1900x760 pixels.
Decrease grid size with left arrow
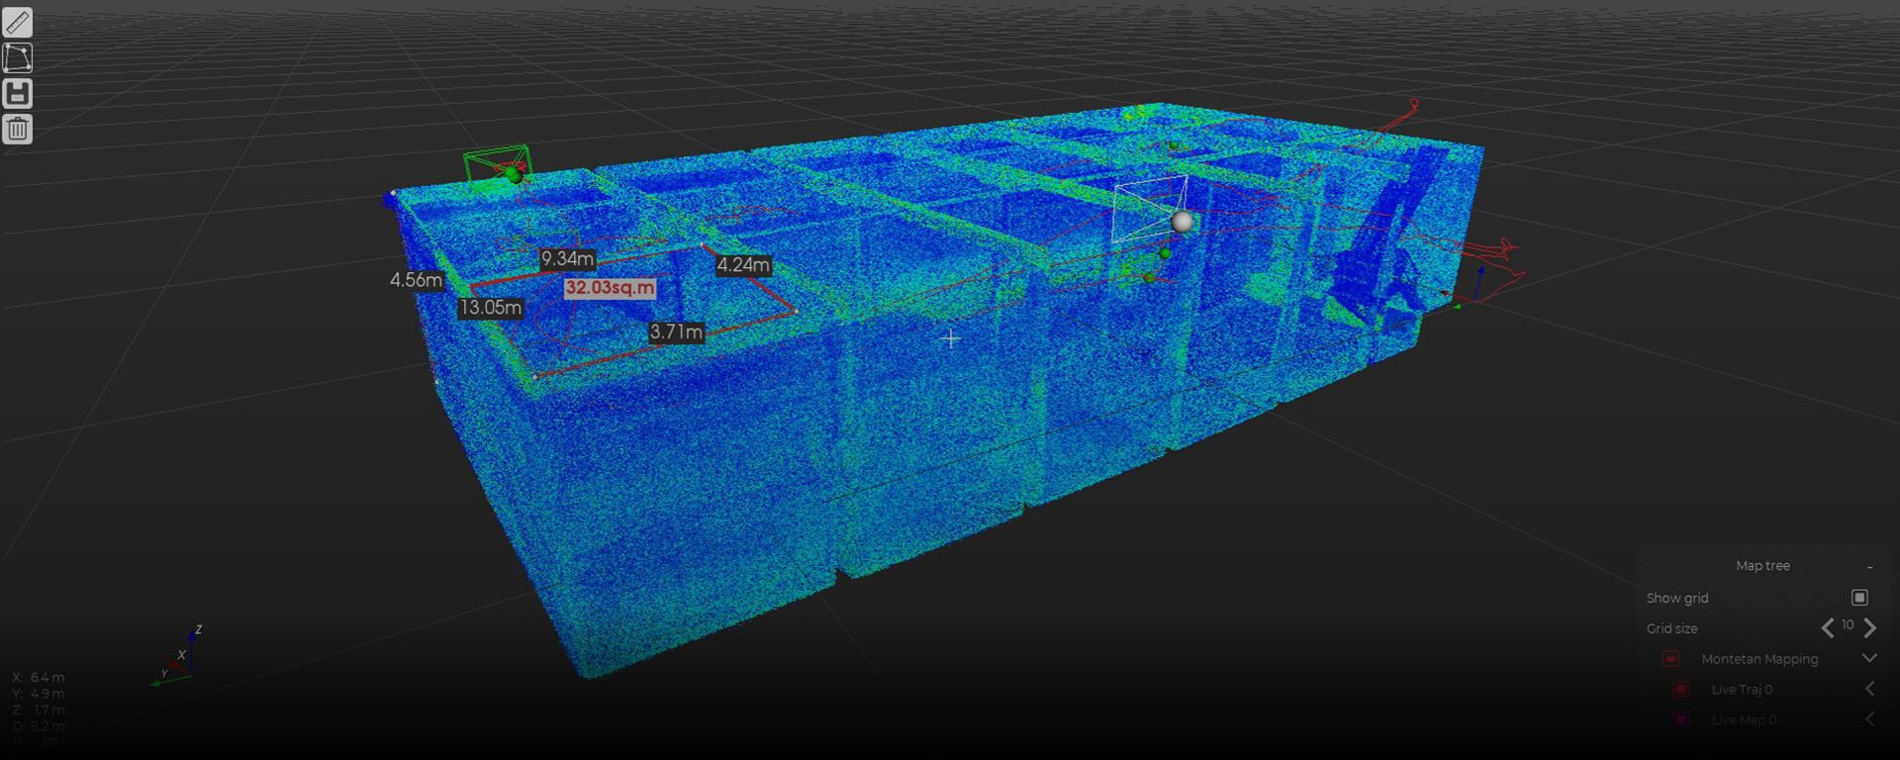point(1828,627)
